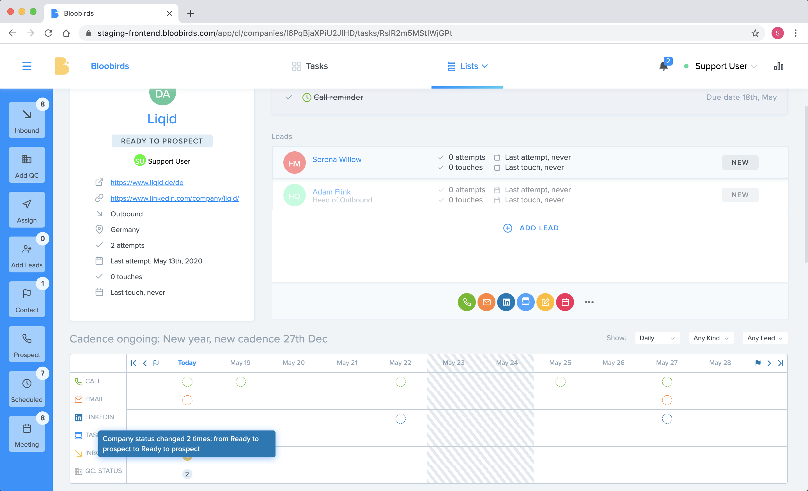The height and width of the screenshot is (491, 808).
Task: Jump to last cadence date arrow
Action: pyautogui.click(x=781, y=363)
